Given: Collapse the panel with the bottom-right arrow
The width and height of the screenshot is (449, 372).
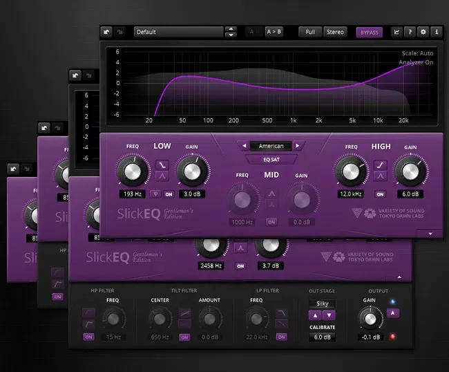Looking at the screenshot, I should click(430, 234).
